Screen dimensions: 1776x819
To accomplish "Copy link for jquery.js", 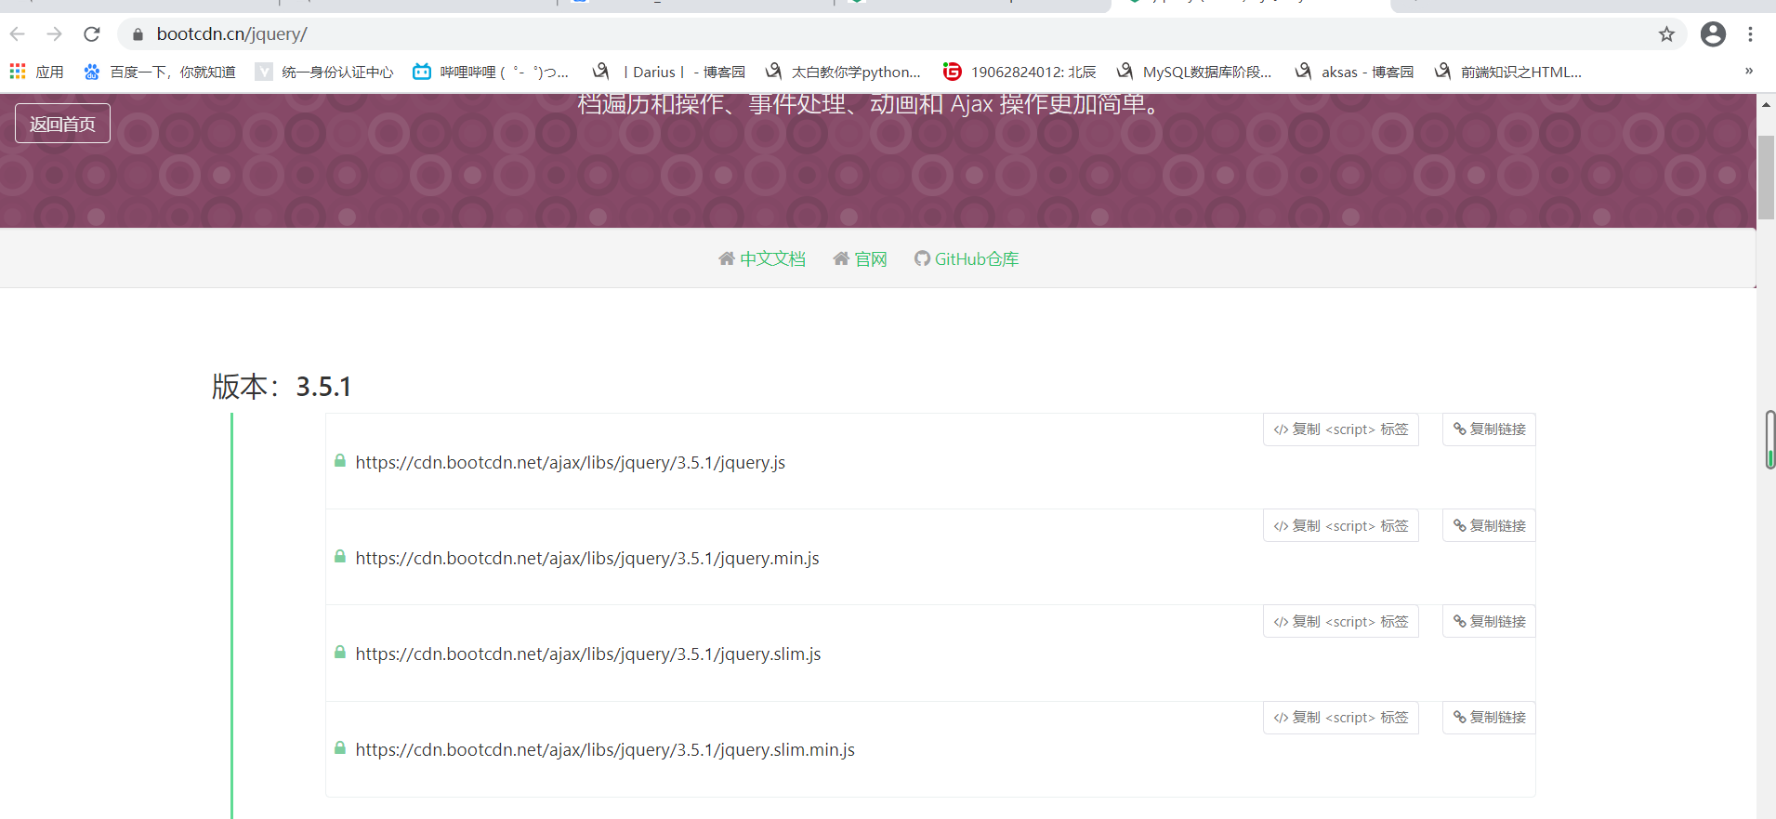I will (1489, 429).
